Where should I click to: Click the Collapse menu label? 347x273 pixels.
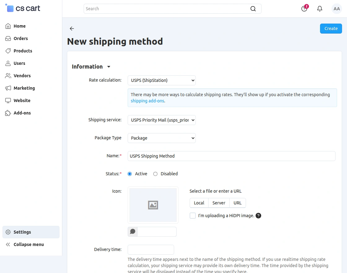[x=29, y=244]
